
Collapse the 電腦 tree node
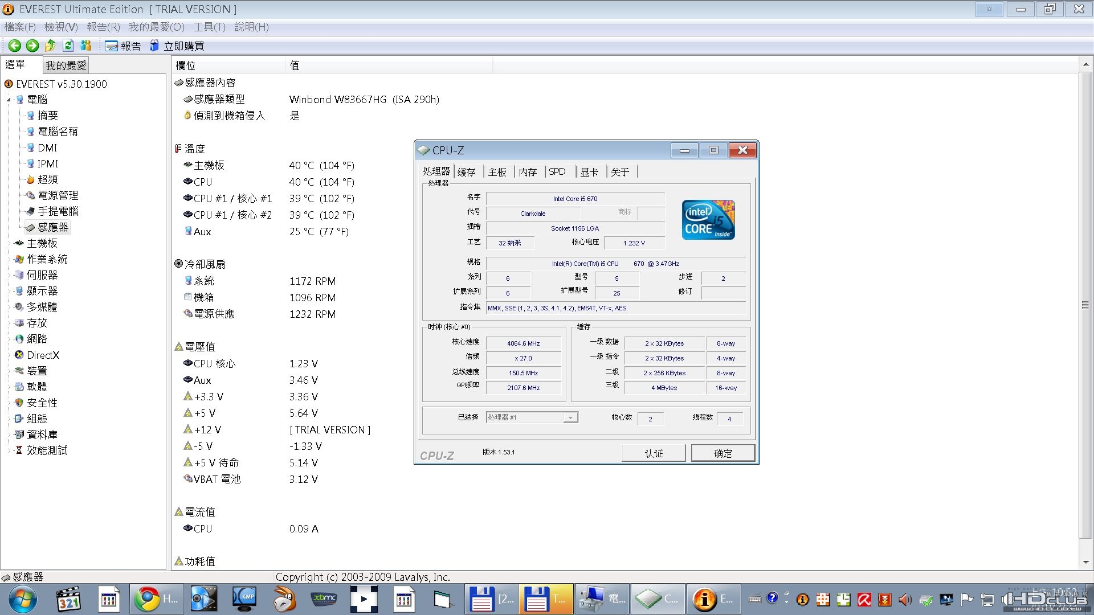pyautogui.click(x=9, y=100)
